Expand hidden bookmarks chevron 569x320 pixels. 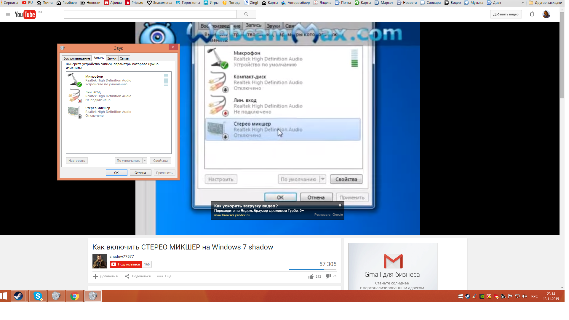[x=522, y=3]
